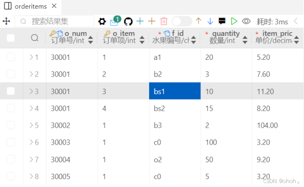Open the GitHub icon in toolbar
Screen dimensions: 304x187
click(128, 22)
